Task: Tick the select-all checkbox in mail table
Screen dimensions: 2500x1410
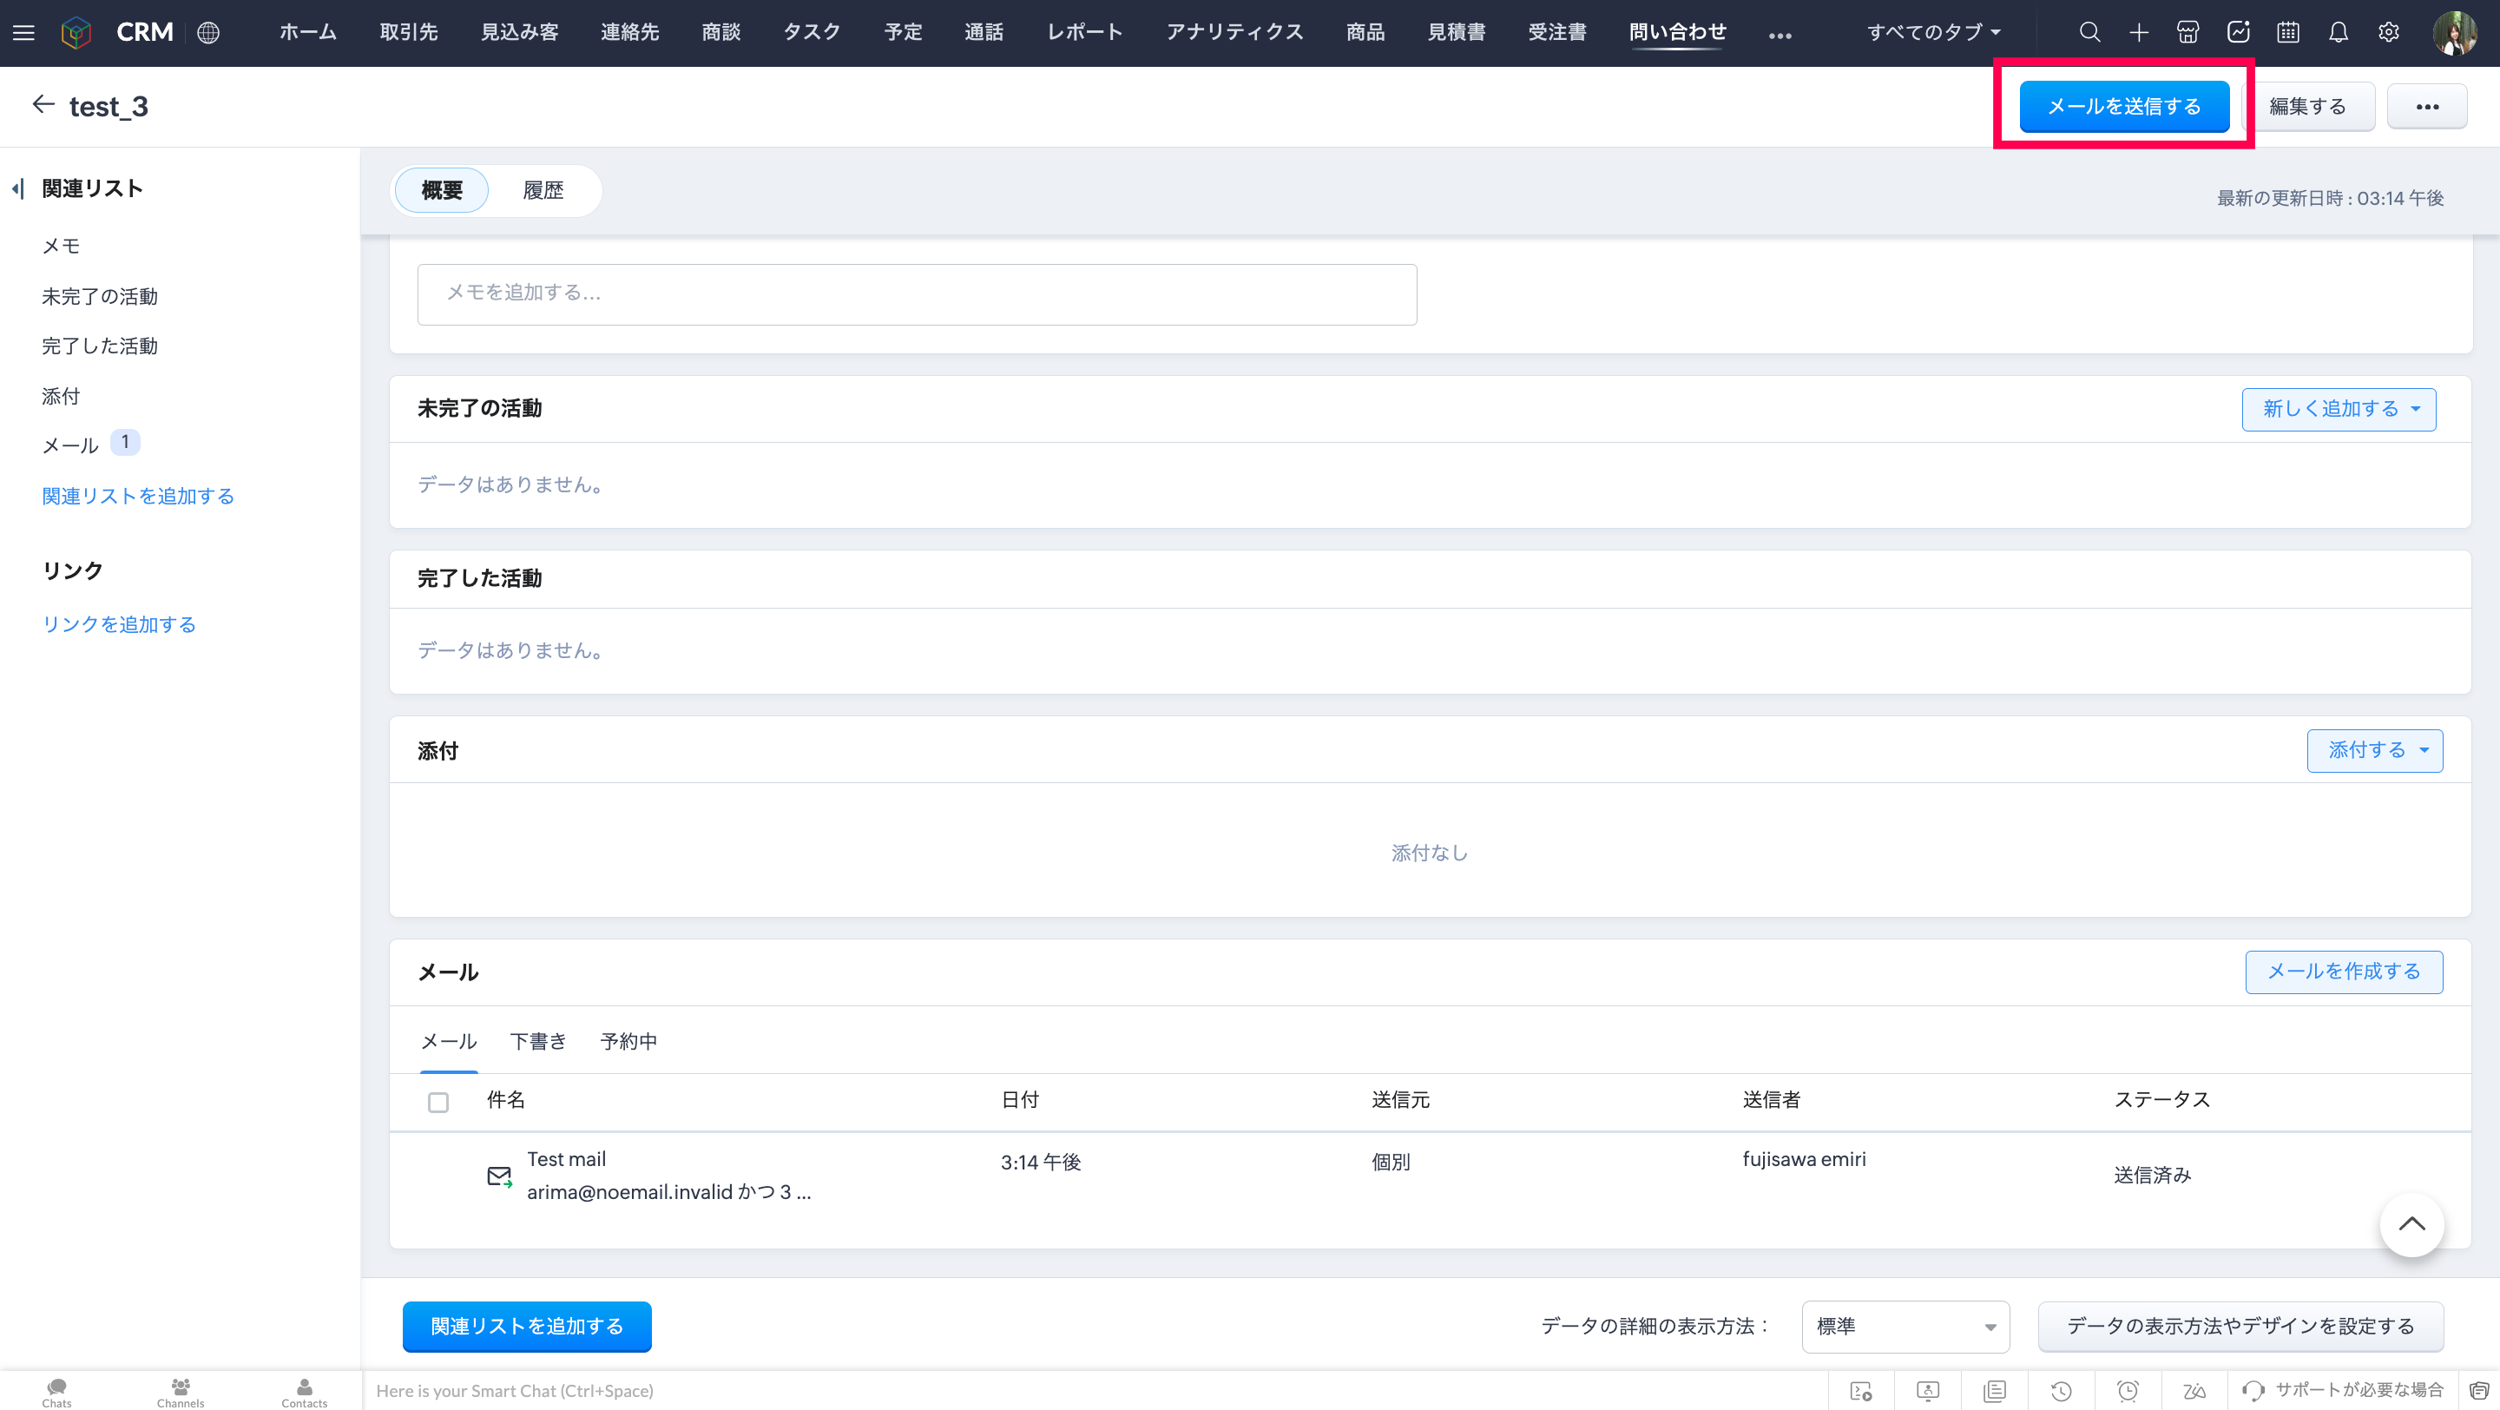Action: 437,1102
